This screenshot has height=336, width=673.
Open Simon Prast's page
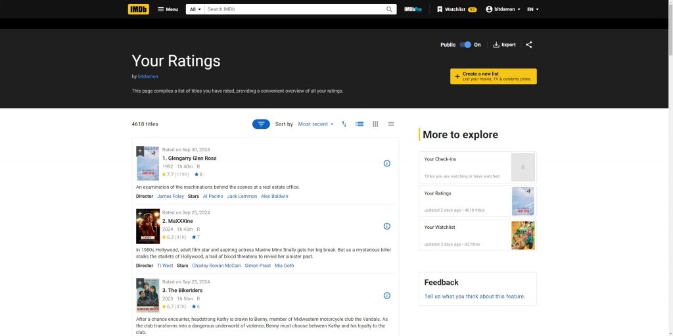[258, 266]
